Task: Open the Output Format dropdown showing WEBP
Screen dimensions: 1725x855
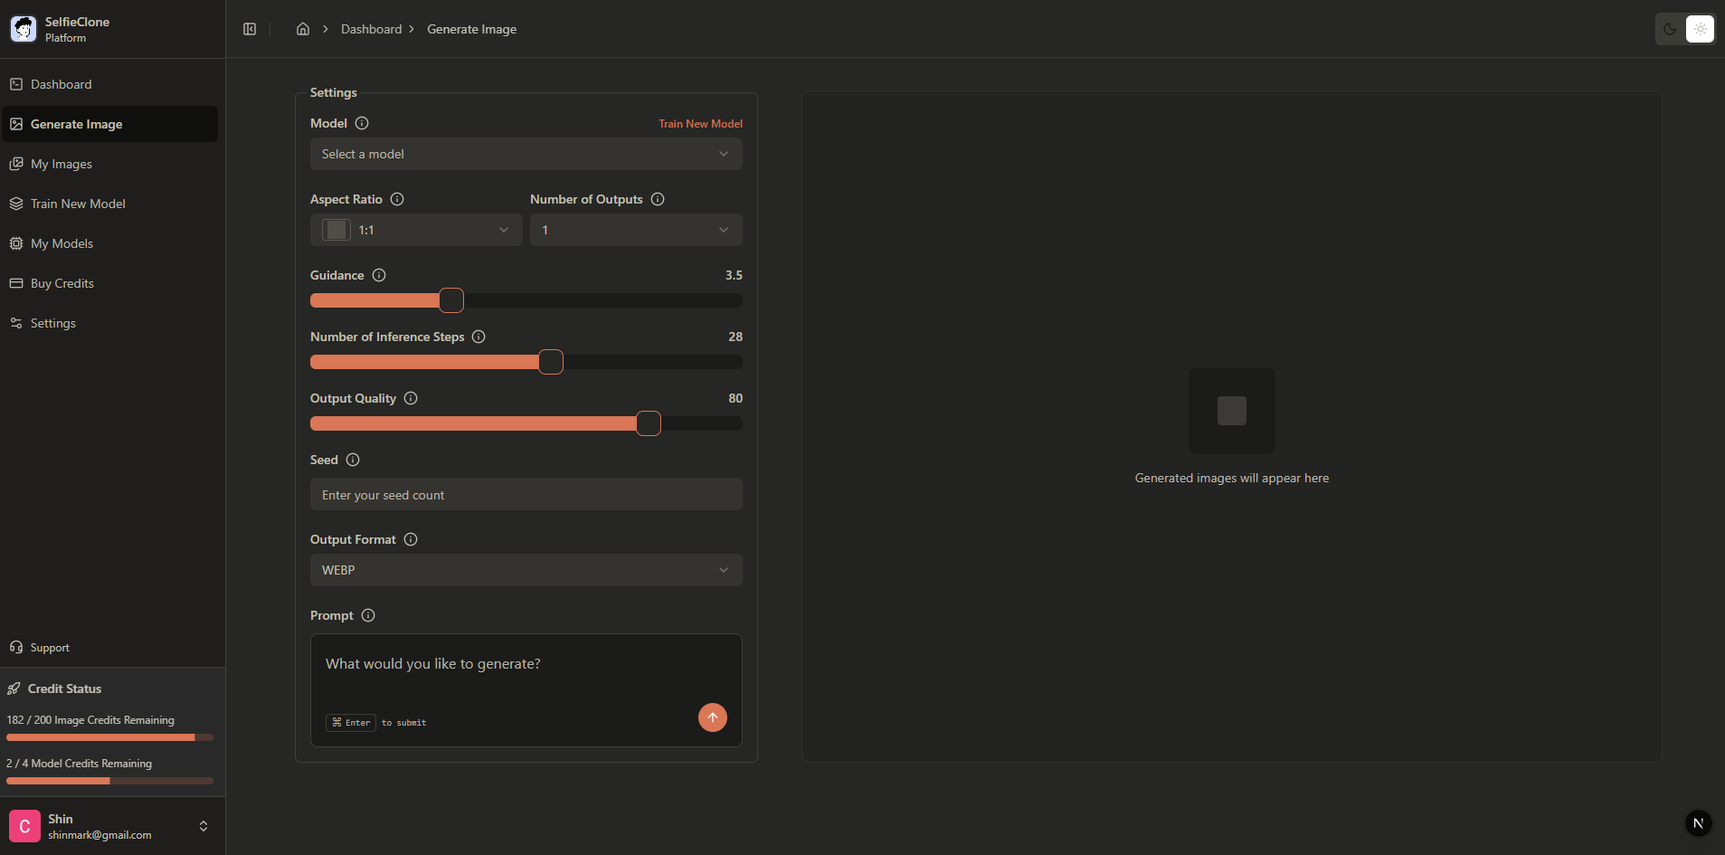Action: pos(526,570)
